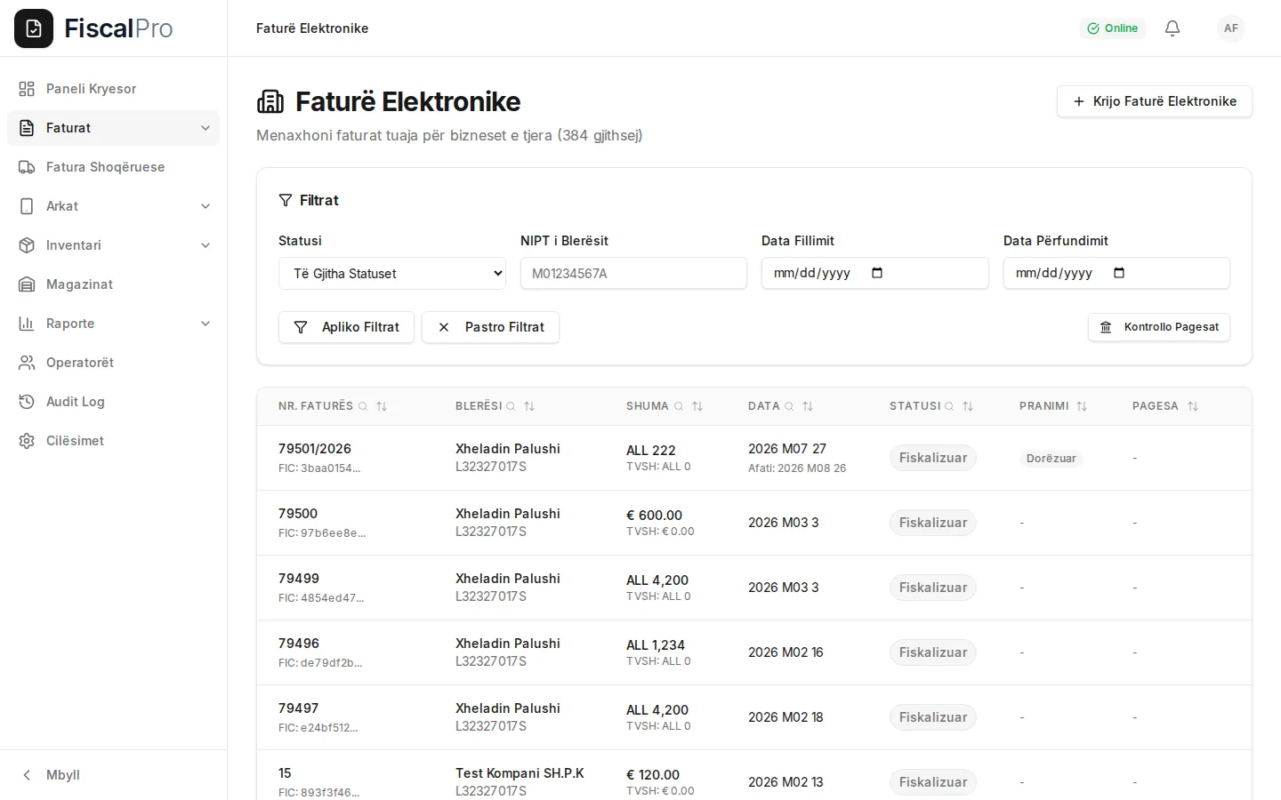The image size is (1281, 800).
Task: Open the Të Gjitha Statuset dropdown
Action: point(392,273)
